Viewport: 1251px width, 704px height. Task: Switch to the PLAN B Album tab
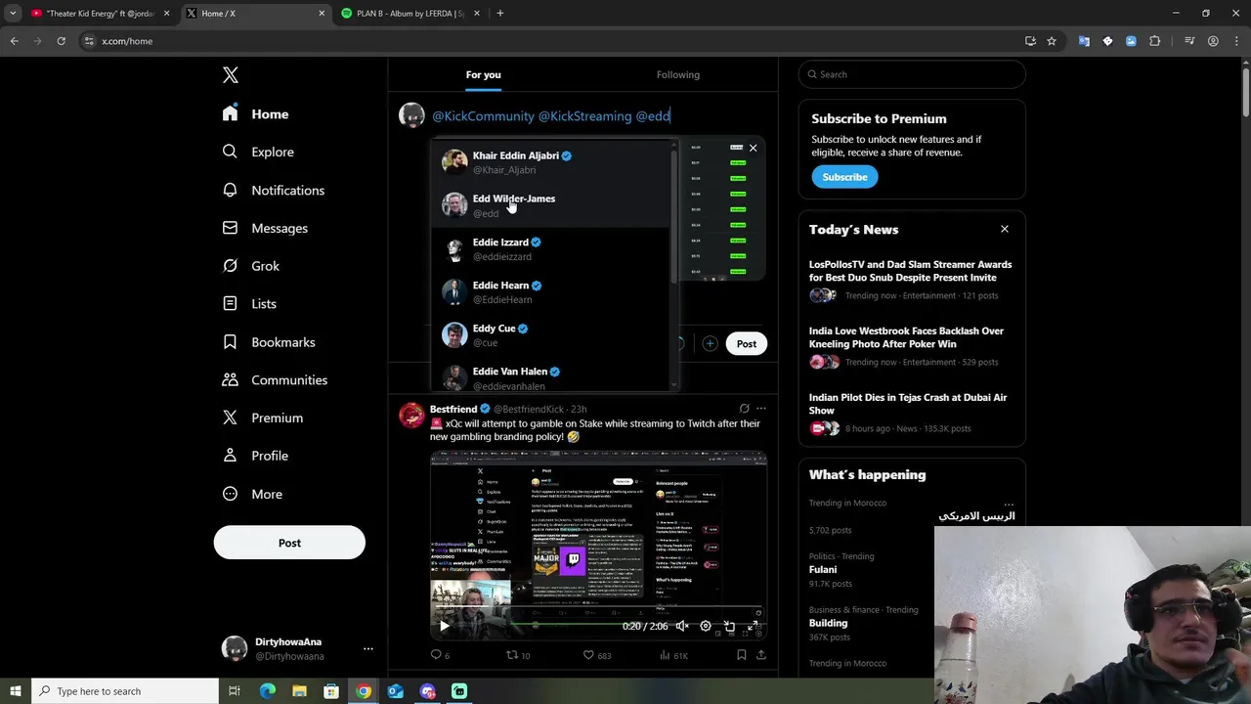coord(410,14)
